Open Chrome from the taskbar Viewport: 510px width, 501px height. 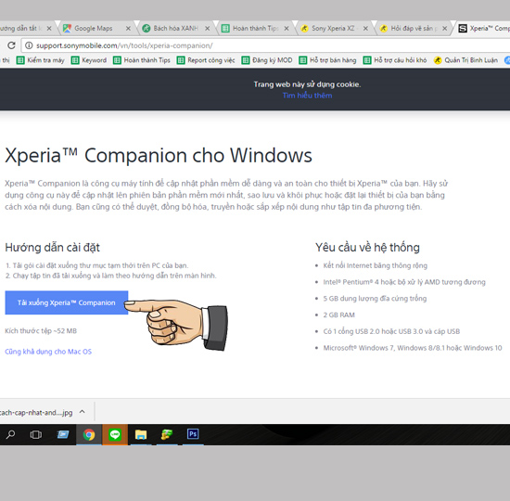pyautogui.click(x=89, y=434)
